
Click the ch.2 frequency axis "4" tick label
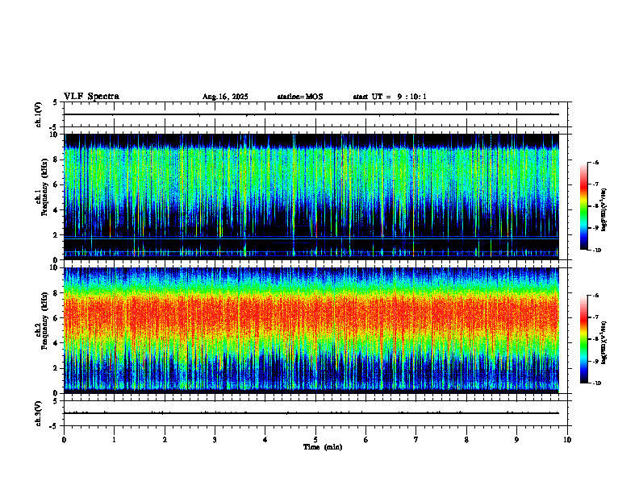56,343
